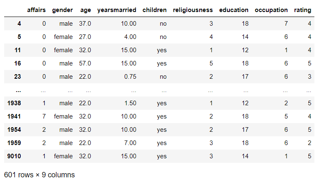Viewport: 321px width, 179px height.
Task: Click the affairs value 7 cell
Action: (44, 116)
